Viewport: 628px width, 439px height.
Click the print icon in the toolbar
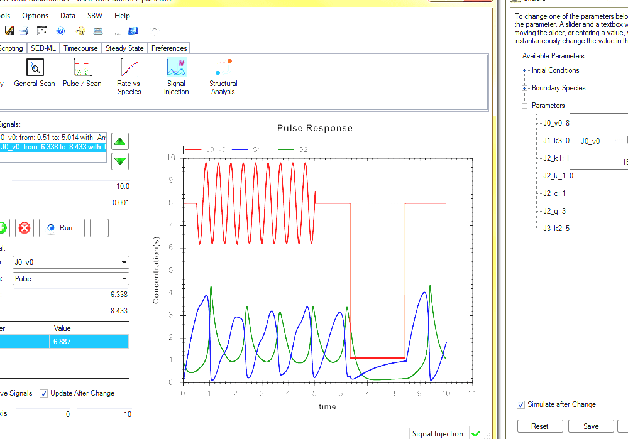click(24, 31)
